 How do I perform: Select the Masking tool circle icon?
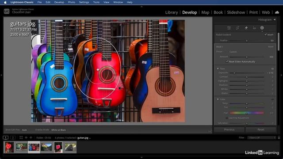[262, 28]
